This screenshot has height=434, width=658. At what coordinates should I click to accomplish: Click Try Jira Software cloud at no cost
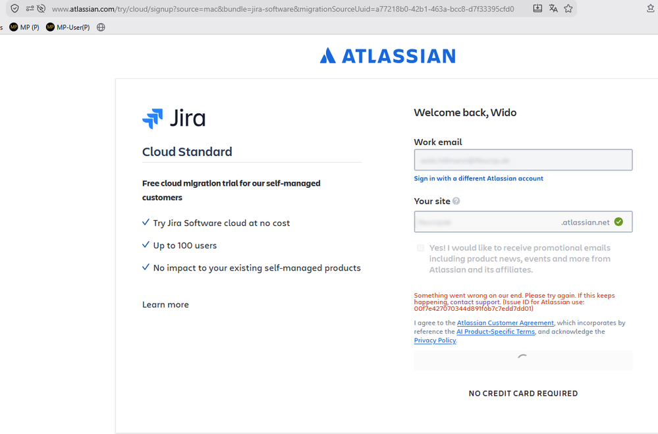[x=221, y=223]
